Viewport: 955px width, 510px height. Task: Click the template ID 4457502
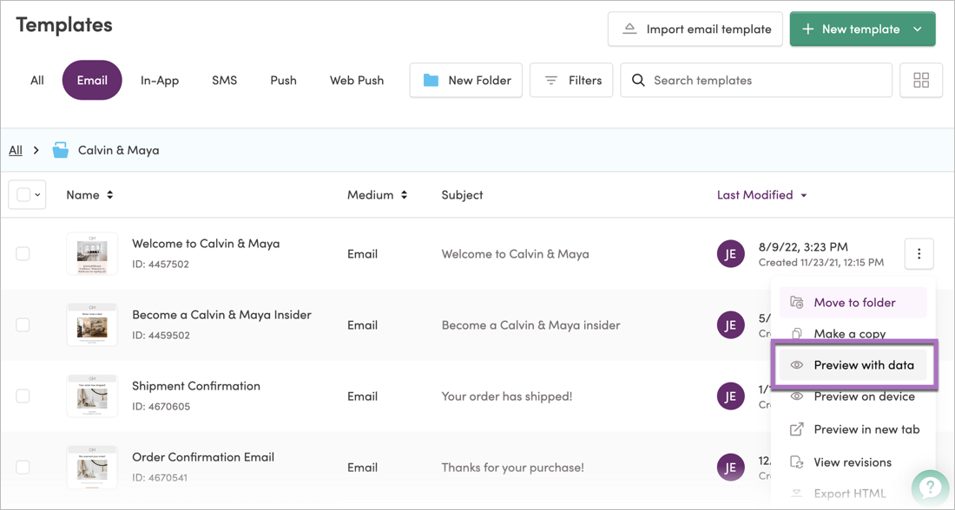(161, 265)
